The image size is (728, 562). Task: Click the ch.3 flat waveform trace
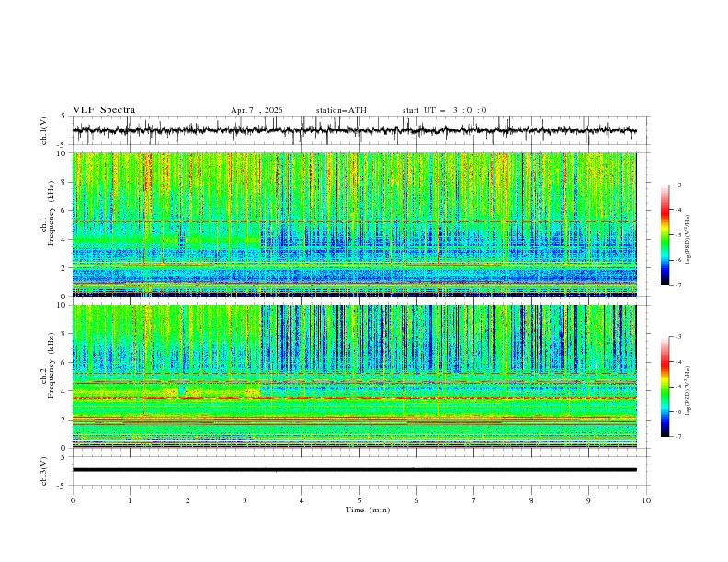354,470
